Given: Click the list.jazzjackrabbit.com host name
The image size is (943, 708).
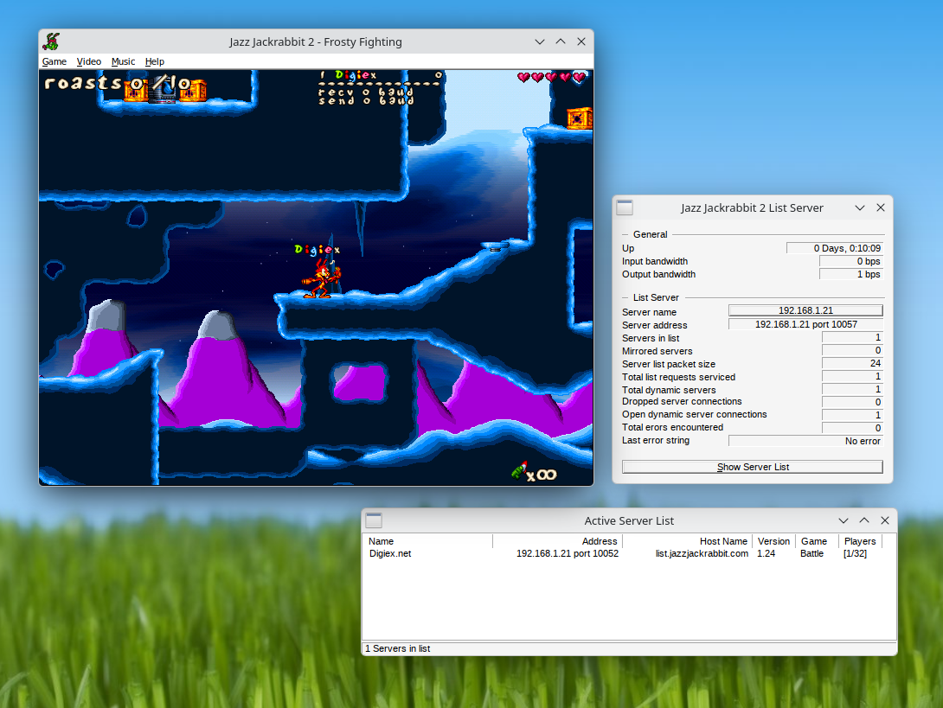Looking at the screenshot, I should pos(702,553).
